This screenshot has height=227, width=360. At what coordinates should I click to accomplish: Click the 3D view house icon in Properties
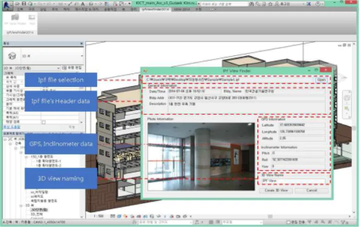point(12,56)
